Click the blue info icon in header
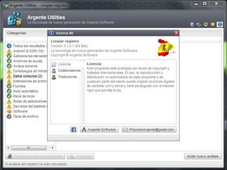The image size is (227, 170). pos(220,25)
